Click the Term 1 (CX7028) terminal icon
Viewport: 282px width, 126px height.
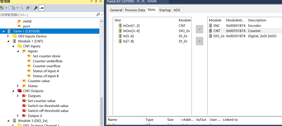click(x=9, y=31)
